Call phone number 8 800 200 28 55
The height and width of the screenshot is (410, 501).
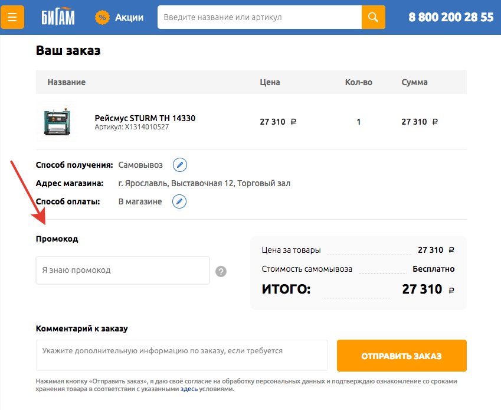pyautogui.click(x=451, y=17)
